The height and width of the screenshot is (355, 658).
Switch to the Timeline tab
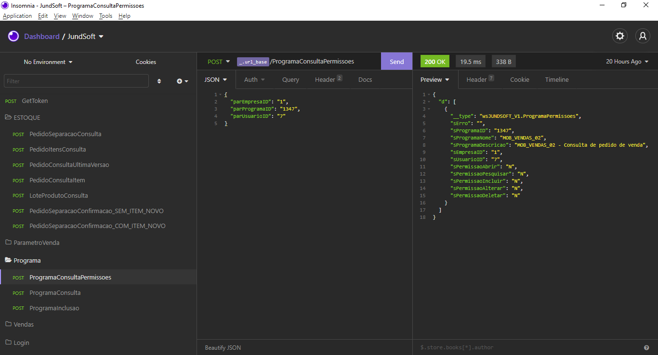[x=557, y=80]
